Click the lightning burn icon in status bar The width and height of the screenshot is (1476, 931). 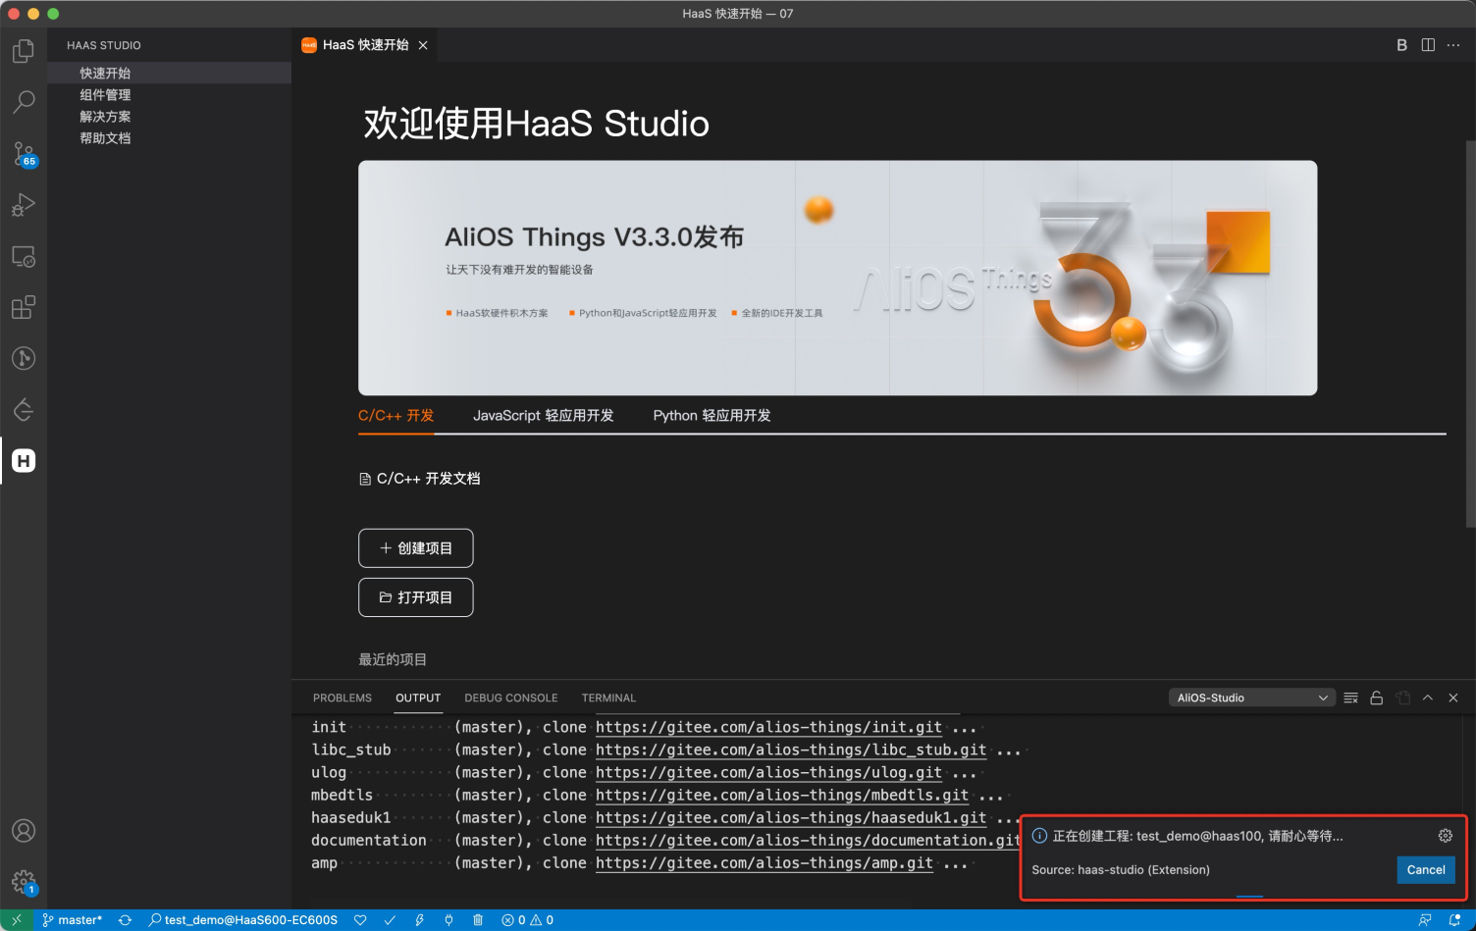coord(419,920)
